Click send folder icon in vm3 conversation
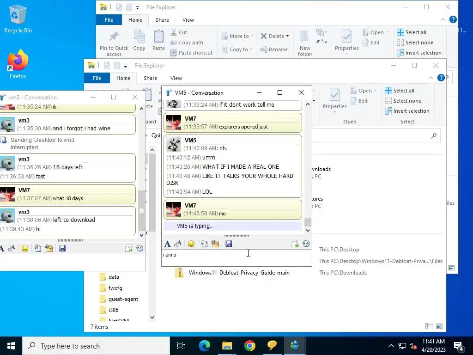473x355 pixels. point(49,248)
